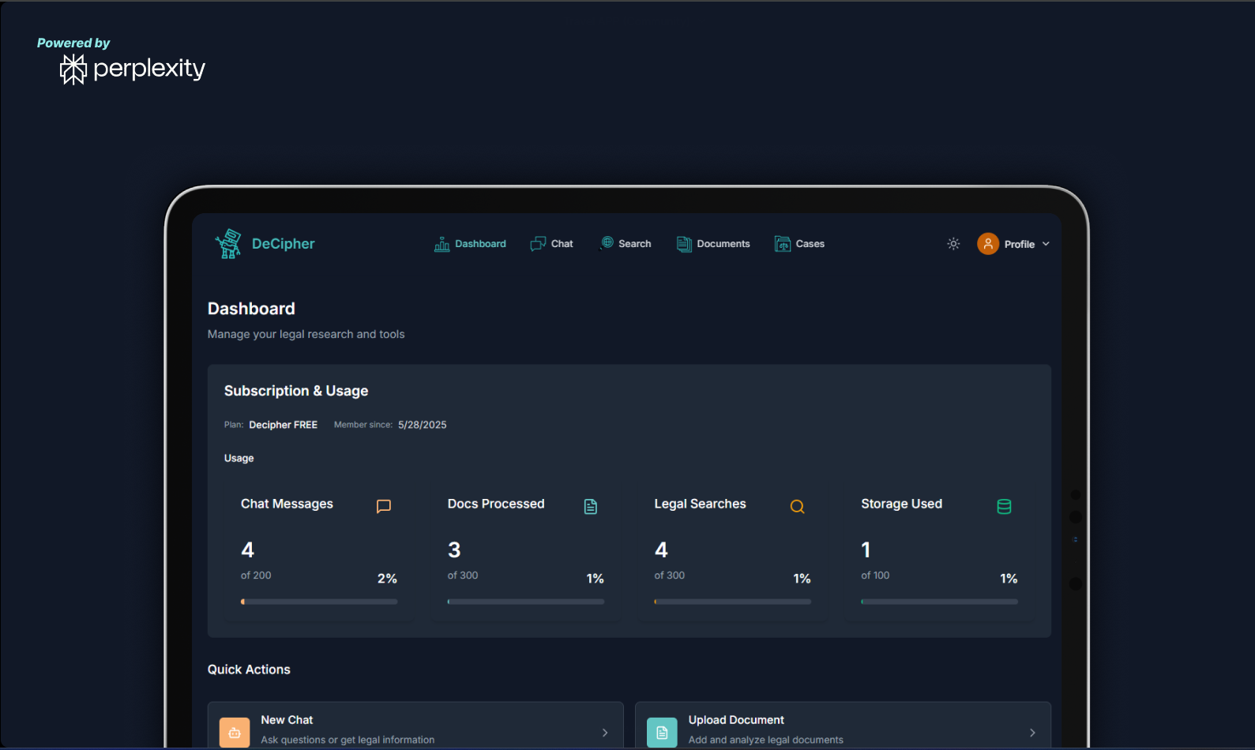Click the Chat Messages usage progress bar

click(x=319, y=602)
